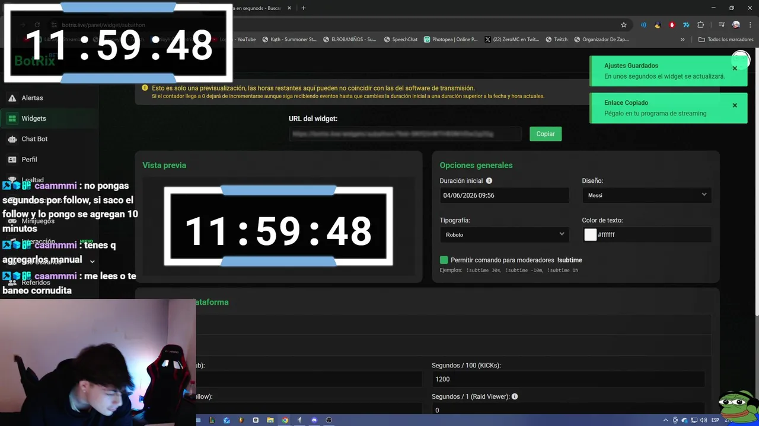
Task: Click the taskbar volume speaker icon
Action: 703,420
